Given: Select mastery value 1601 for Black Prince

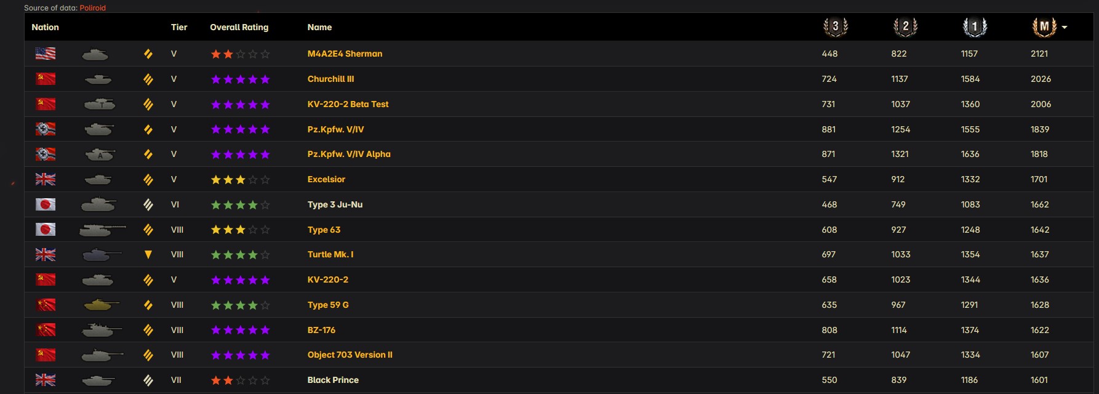Looking at the screenshot, I should pos(1039,380).
